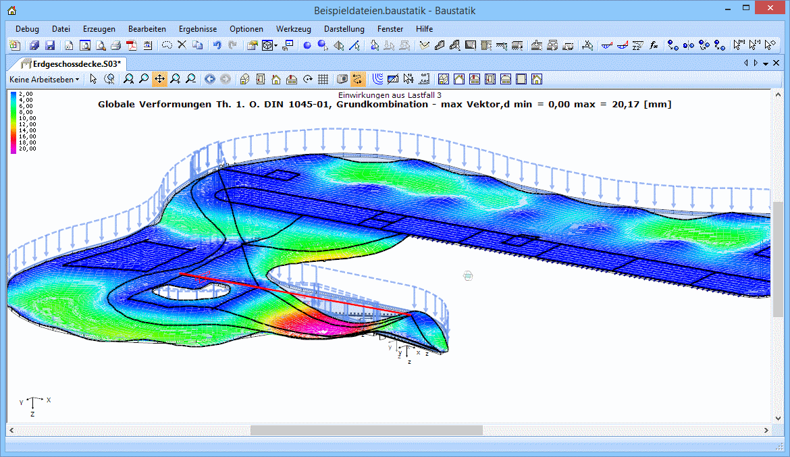Click the Undo arrow icon
Viewport: 790px width, 457px height.
217,46
